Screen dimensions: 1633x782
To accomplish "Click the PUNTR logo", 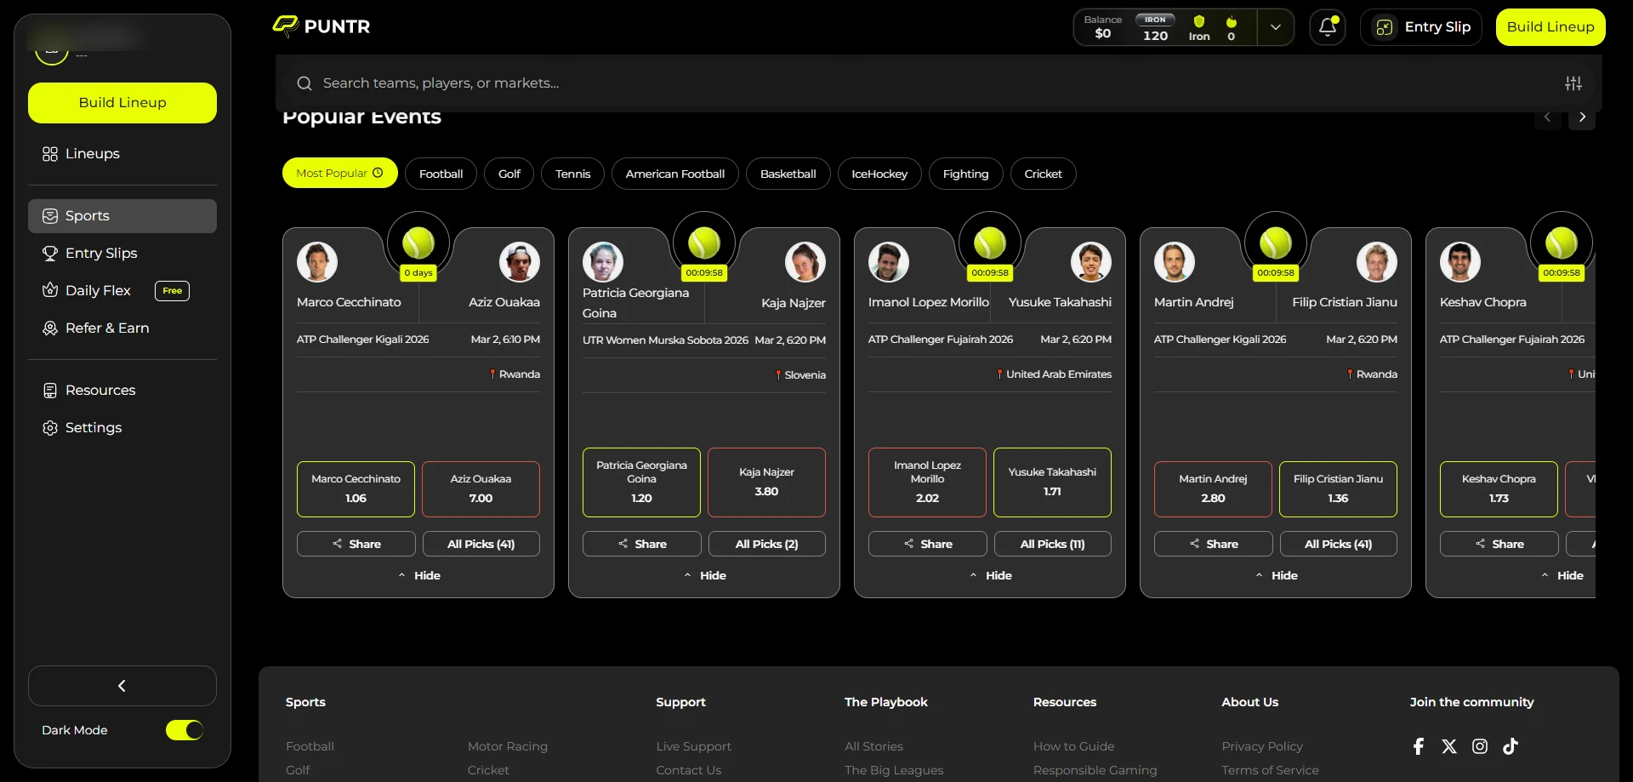I will tap(321, 26).
